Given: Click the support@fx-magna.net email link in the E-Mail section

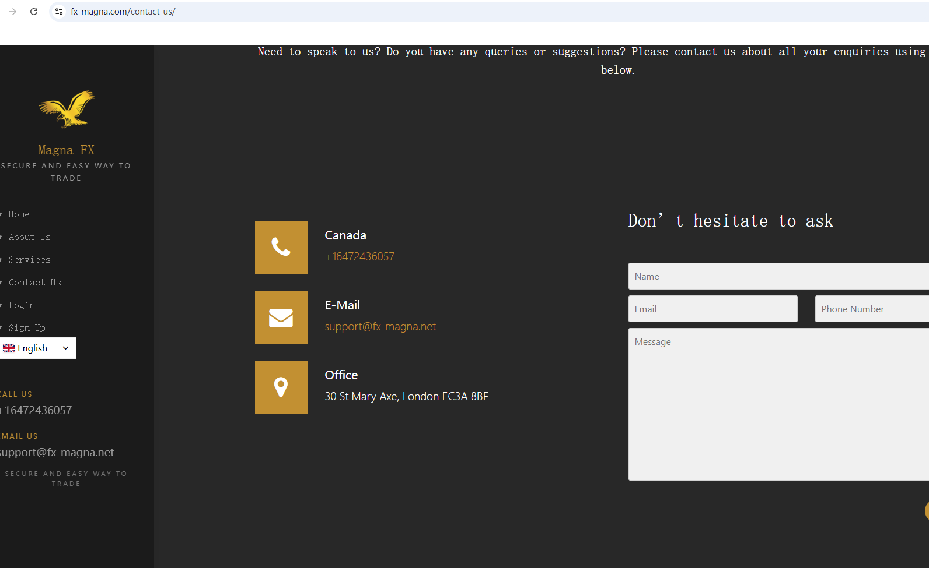Looking at the screenshot, I should coord(380,327).
